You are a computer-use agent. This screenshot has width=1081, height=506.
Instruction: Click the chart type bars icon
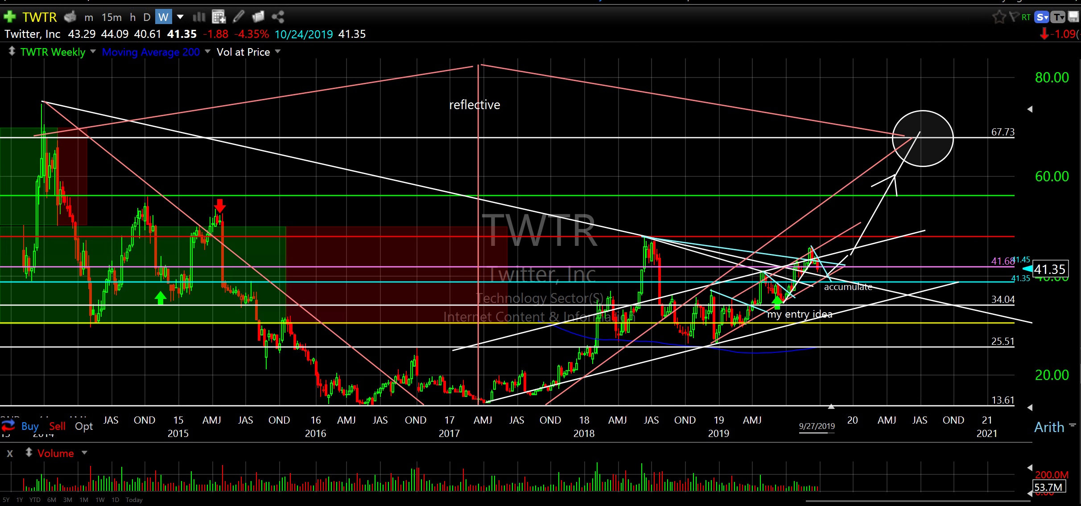click(199, 17)
